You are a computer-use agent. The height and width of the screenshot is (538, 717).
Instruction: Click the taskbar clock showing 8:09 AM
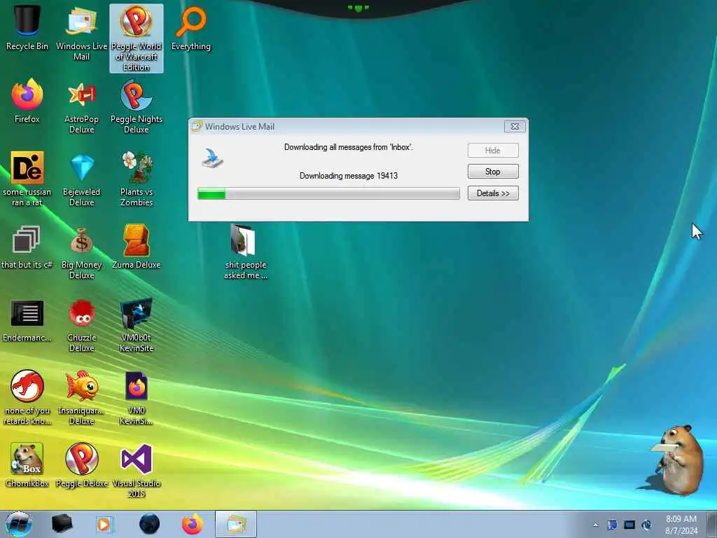[681, 525]
